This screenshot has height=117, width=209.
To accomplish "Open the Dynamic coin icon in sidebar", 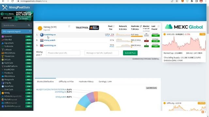I will click(x=3, y=36).
